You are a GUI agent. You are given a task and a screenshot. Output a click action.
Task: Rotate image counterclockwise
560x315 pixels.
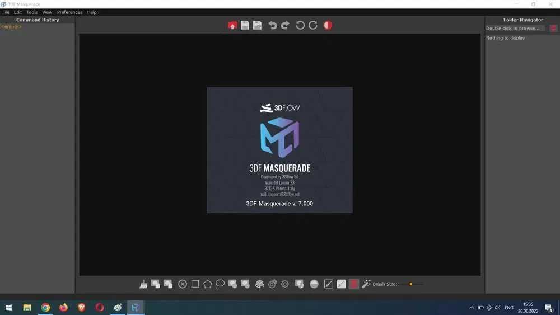pyautogui.click(x=300, y=25)
